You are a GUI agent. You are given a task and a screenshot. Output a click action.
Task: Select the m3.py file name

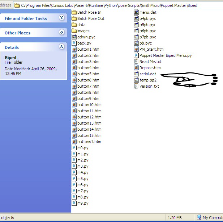click(83, 167)
